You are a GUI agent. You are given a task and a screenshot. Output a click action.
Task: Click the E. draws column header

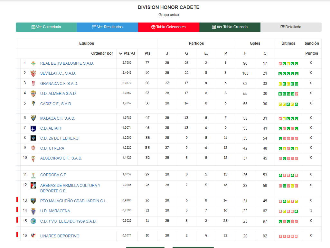[206, 53]
